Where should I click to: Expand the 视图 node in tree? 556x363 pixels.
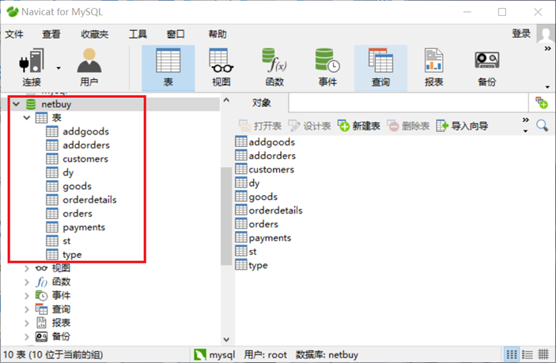click(x=27, y=268)
